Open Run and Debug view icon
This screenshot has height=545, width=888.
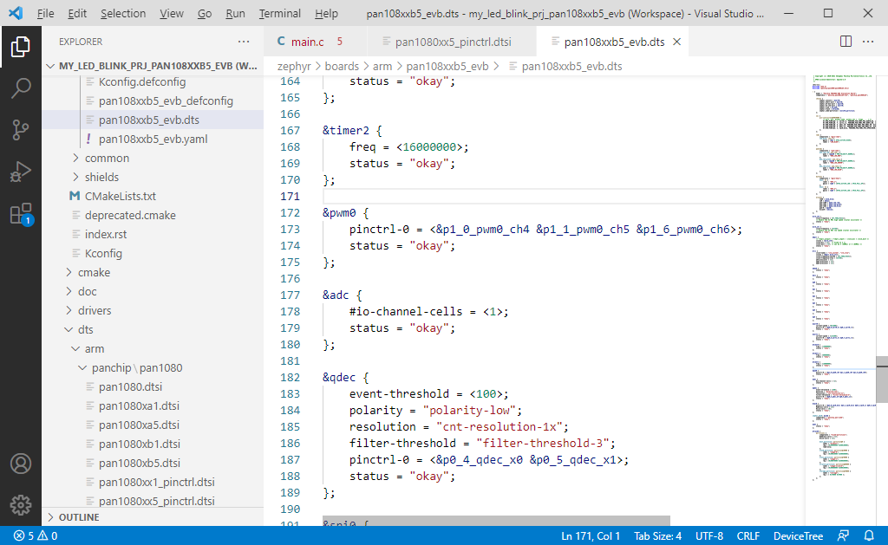(21, 172)
